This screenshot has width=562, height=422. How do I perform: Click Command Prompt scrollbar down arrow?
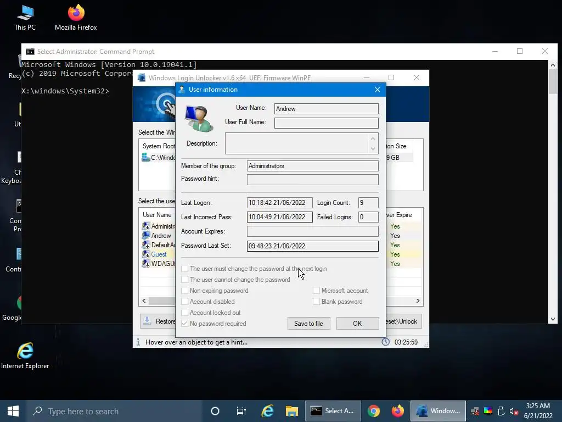point(553,319)
